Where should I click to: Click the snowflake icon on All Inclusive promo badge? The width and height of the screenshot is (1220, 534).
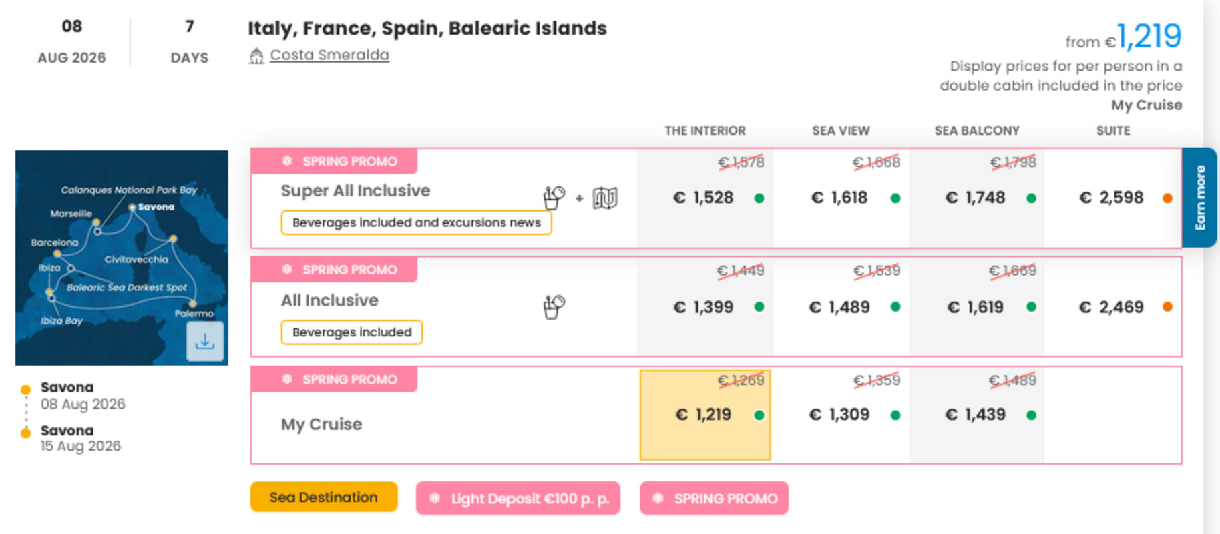[287, 269]
